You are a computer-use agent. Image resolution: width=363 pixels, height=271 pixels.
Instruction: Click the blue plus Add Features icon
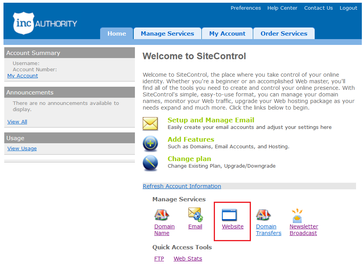pos(150,144)
